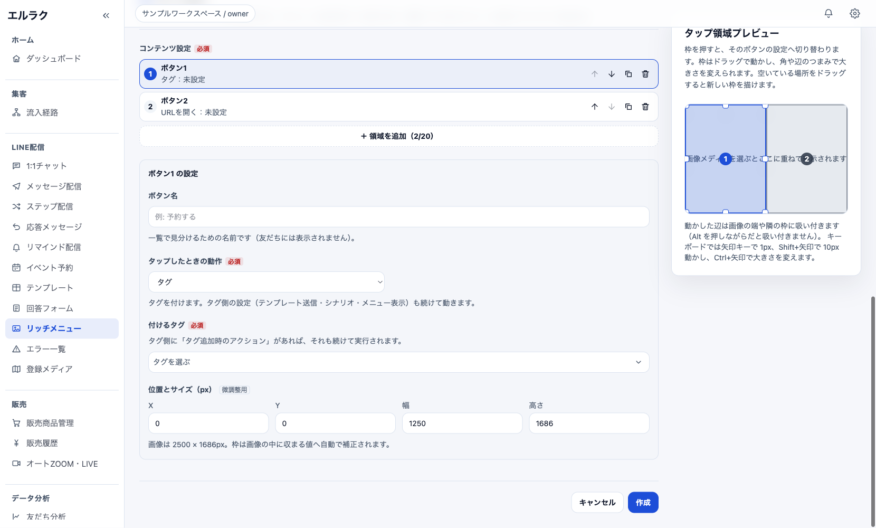
Task: Select tap region 2 in the preview
Action: coord(806,159)
